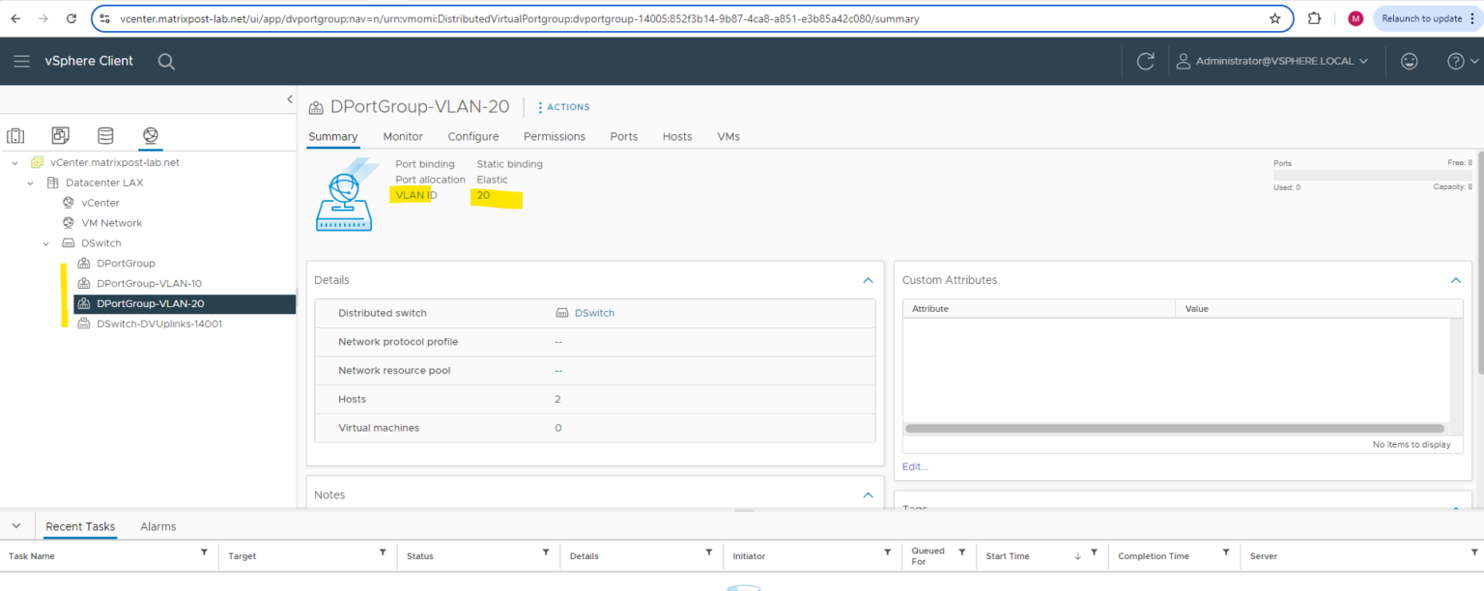1484x591 pixels.
Task: Refresh the vSphere Client view
Action: click(x=1146, y=61)
